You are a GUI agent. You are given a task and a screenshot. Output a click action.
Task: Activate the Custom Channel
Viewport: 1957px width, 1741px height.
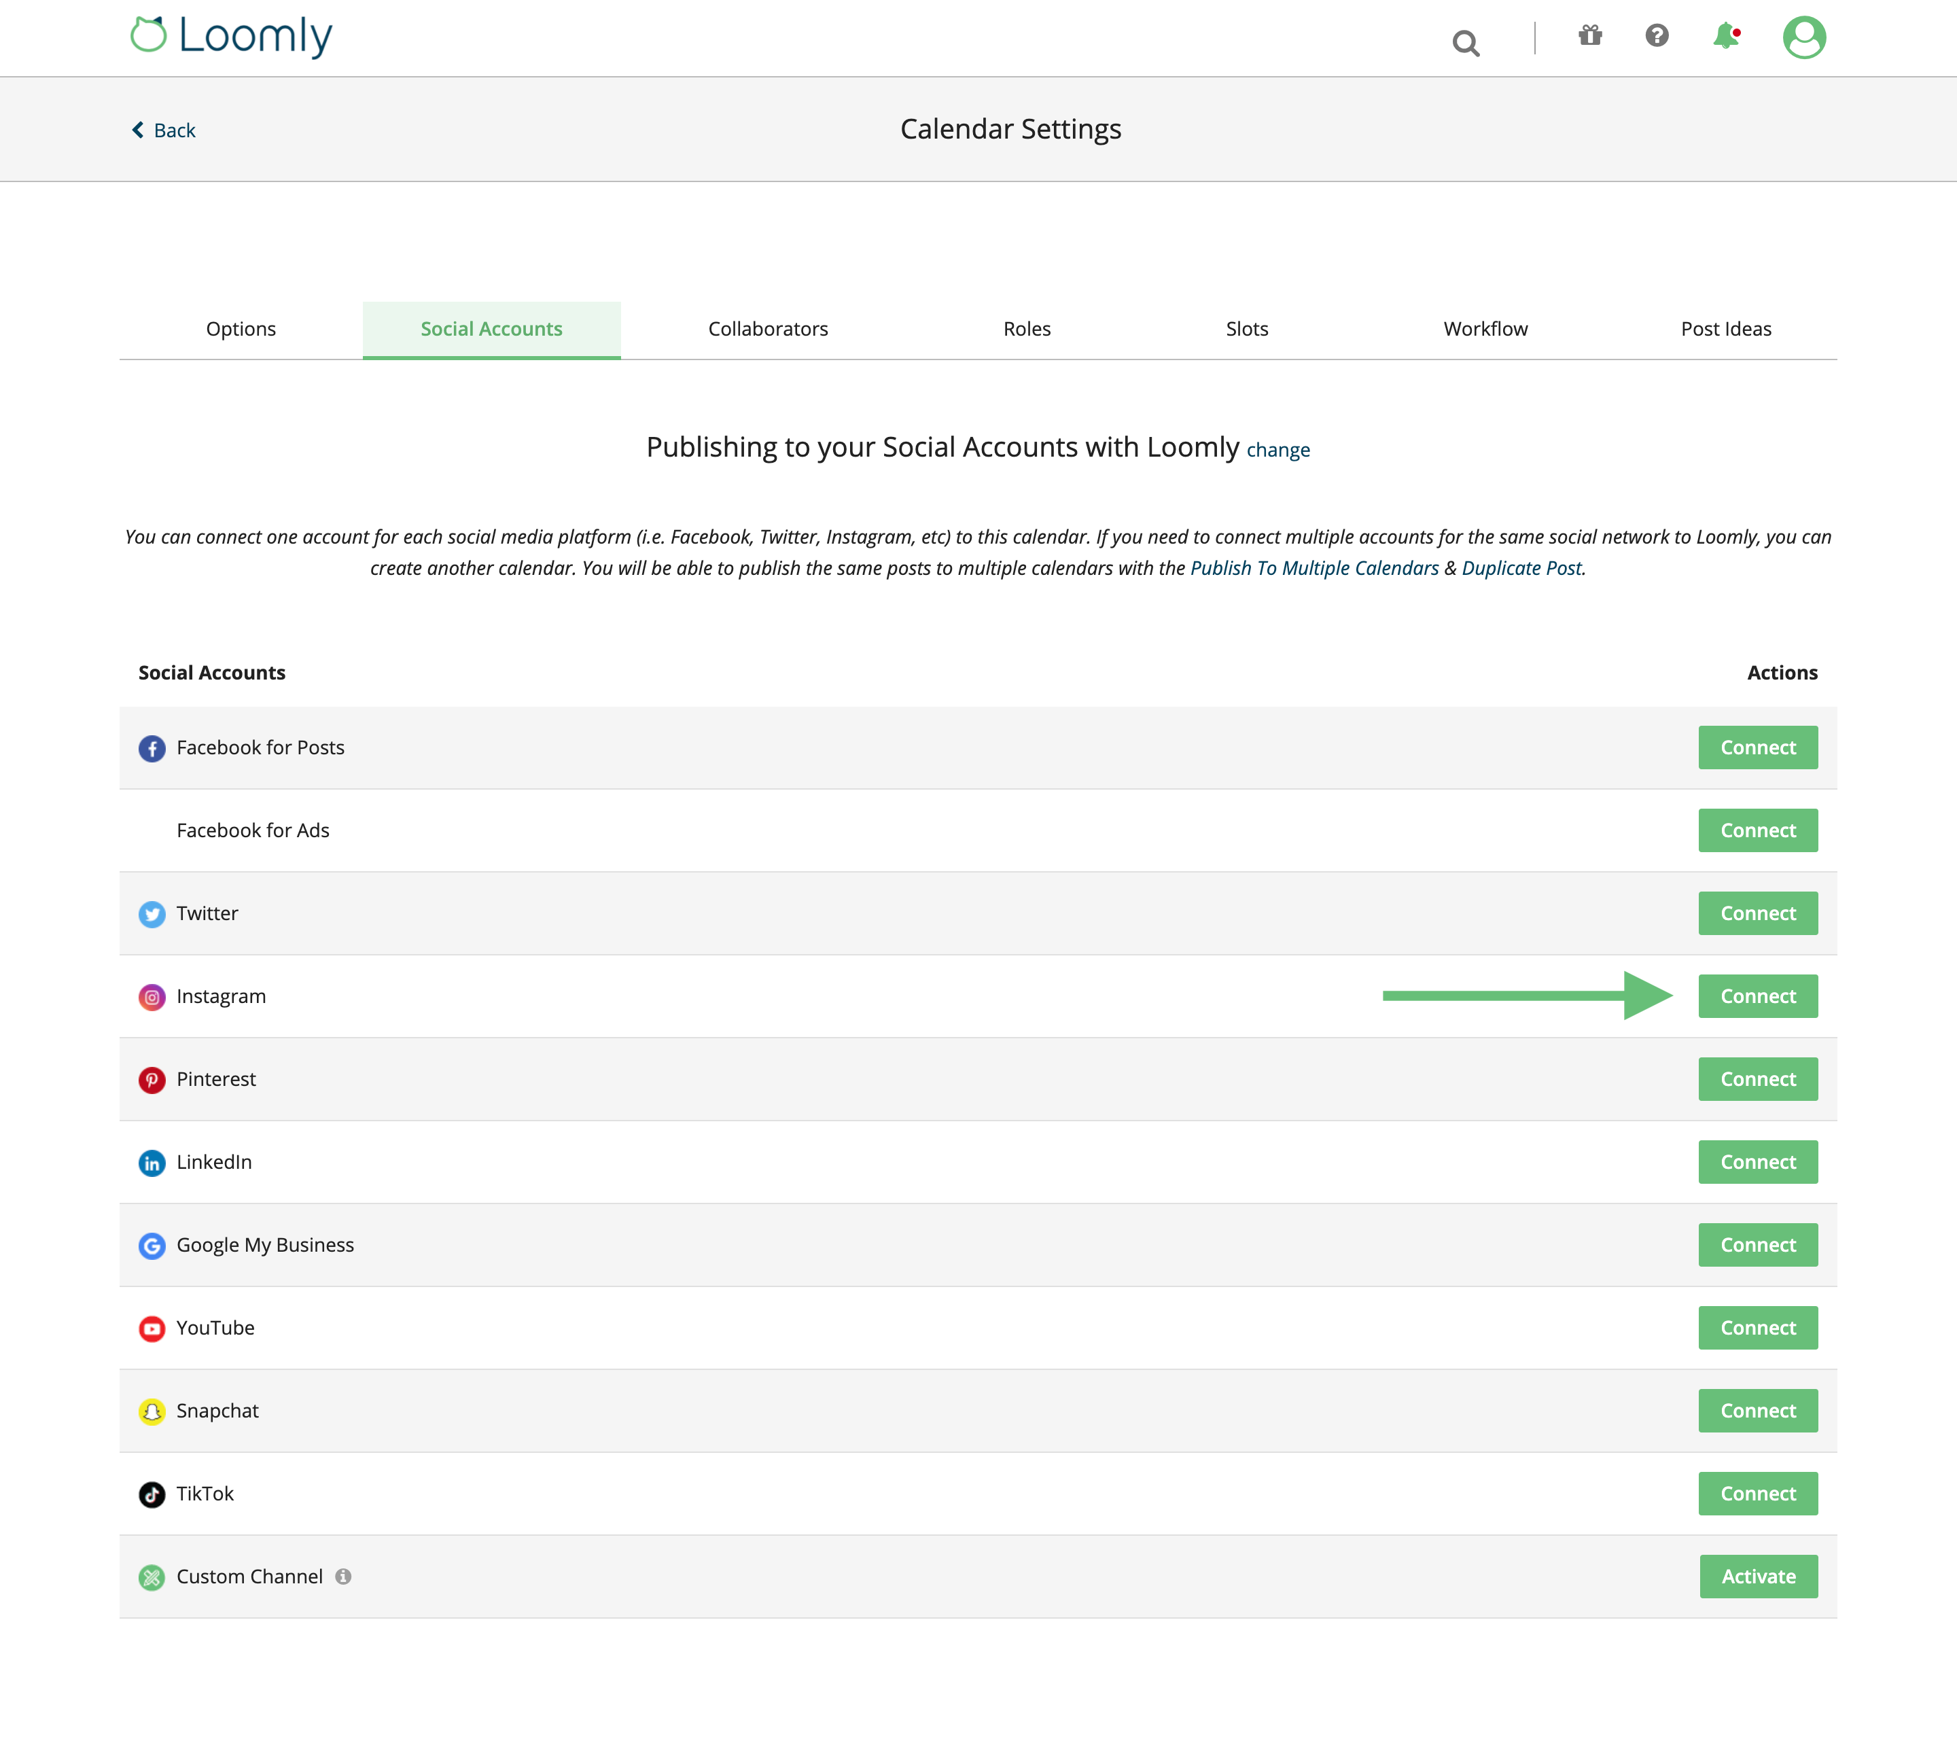[1758, 1577]
